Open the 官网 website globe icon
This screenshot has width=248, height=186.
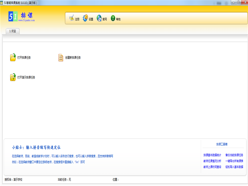[99, 18]
